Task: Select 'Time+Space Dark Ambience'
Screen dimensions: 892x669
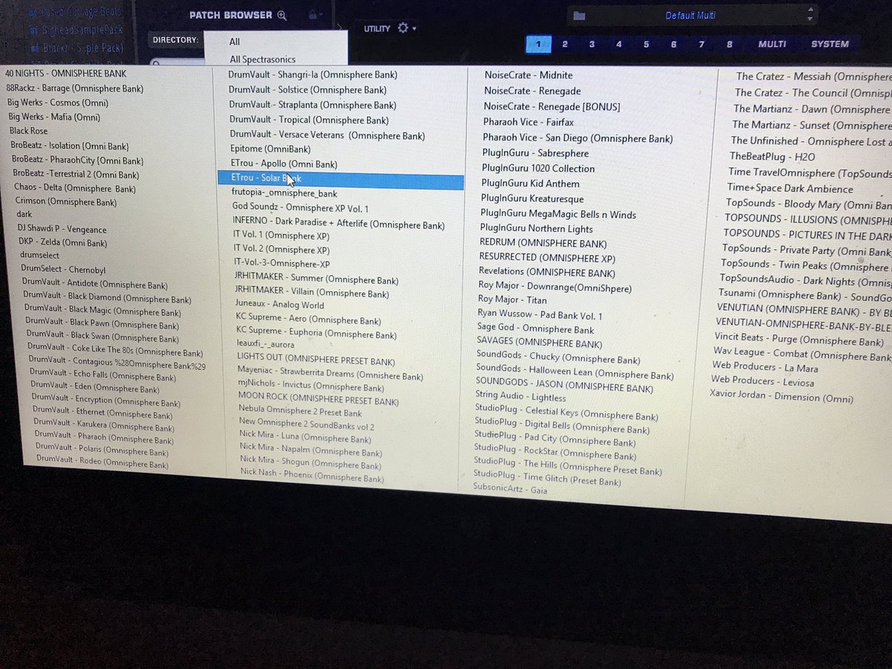Action: (790, 189)
